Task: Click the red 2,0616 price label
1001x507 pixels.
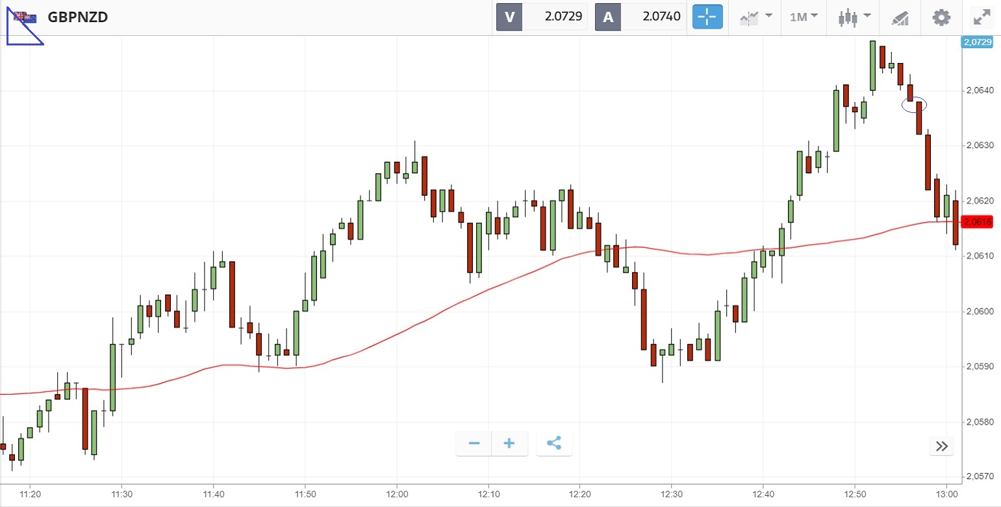Action: click(x=978, y=222)
